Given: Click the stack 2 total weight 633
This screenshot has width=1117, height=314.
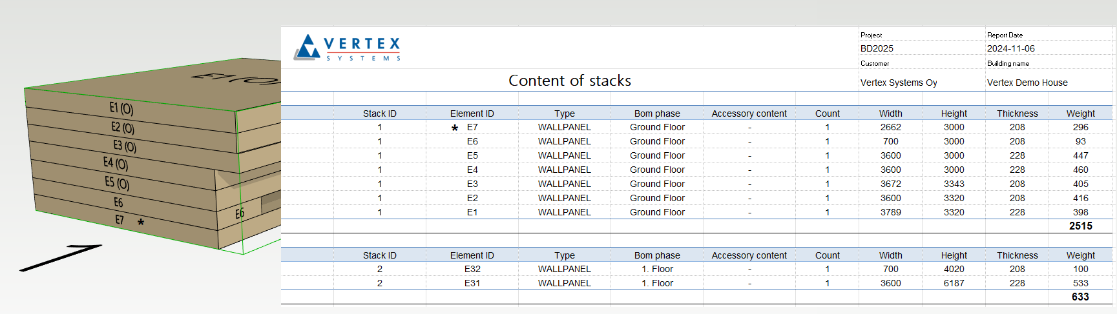Looking at the screenshot, I should (x=1080, y=297).
